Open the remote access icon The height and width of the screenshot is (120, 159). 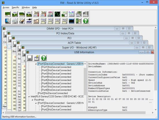click(79, 21)
